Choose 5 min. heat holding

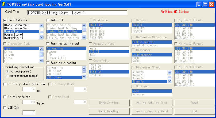tap(64, 35)
